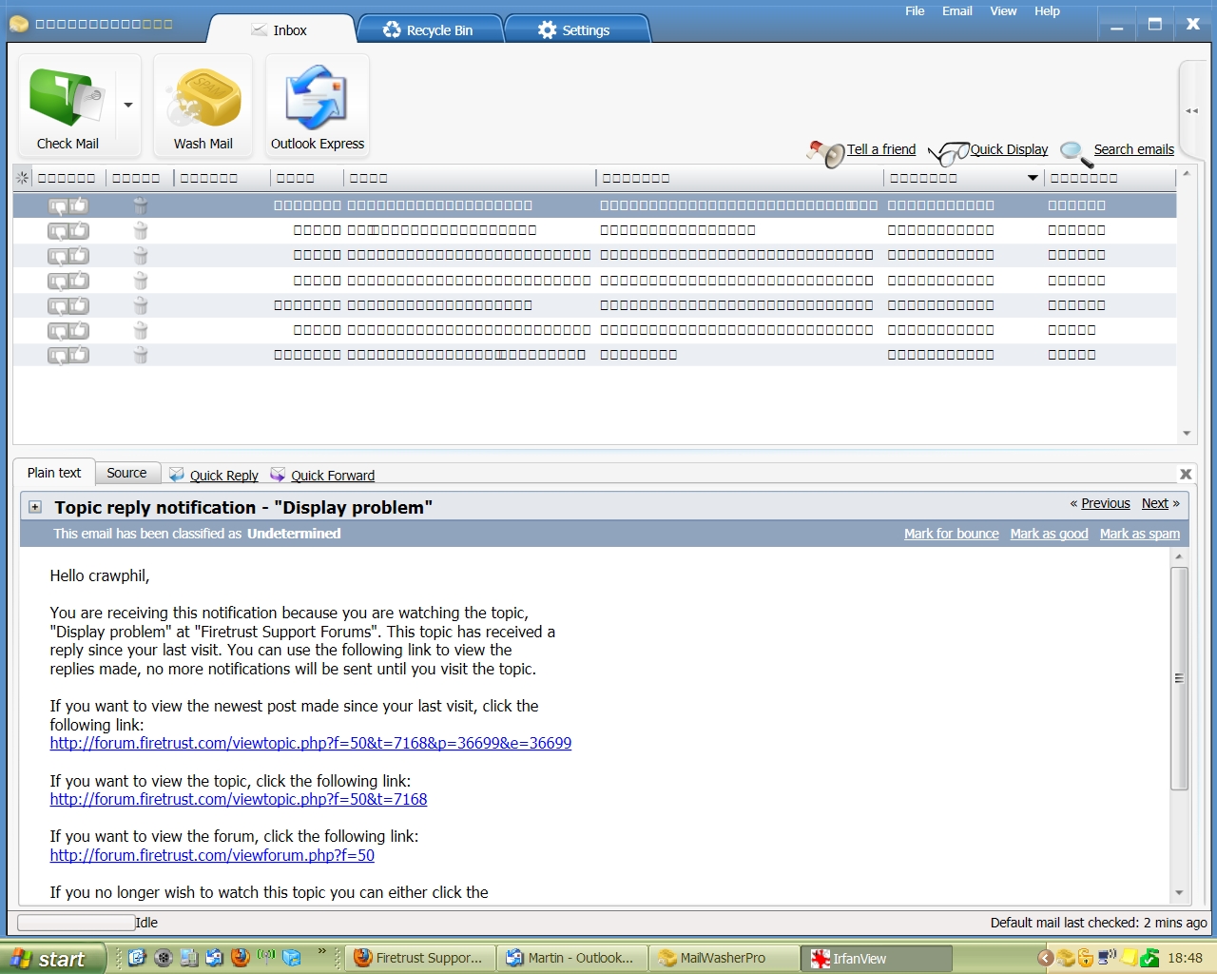Launch Firefox from the quick launch bar
1217x974 pixels.
[241, 958]
